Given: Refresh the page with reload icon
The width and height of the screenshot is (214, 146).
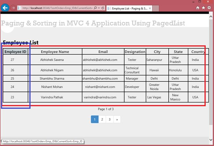Looking at the screenshot, I should 103,8.
